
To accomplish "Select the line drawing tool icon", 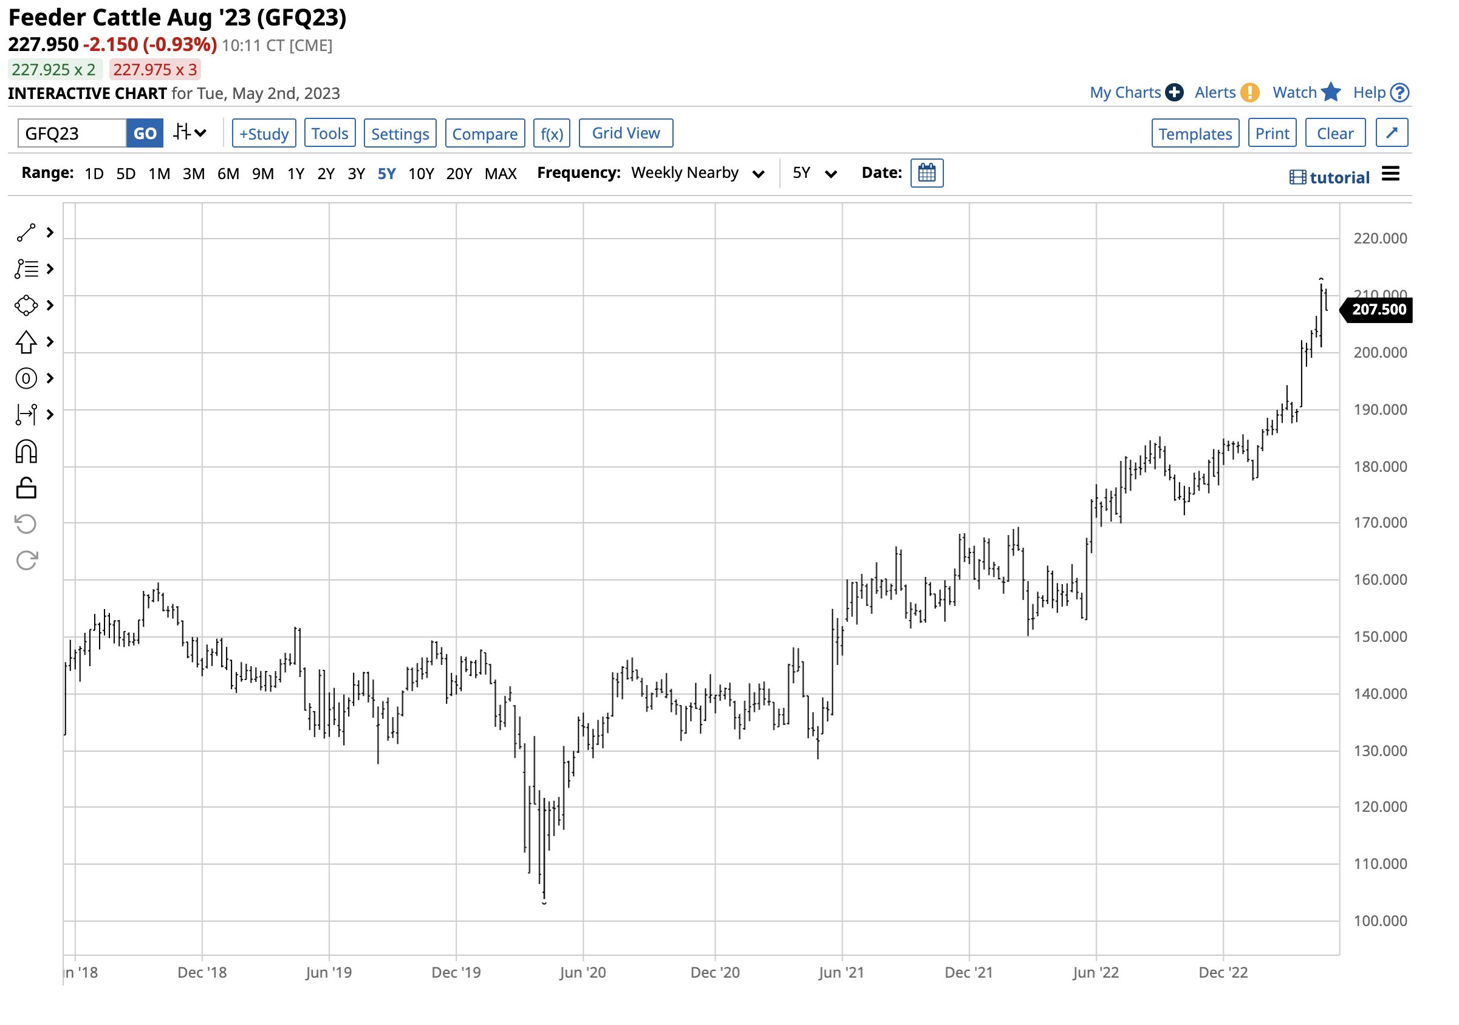I will pyautogui.click(x=26, y=233).
